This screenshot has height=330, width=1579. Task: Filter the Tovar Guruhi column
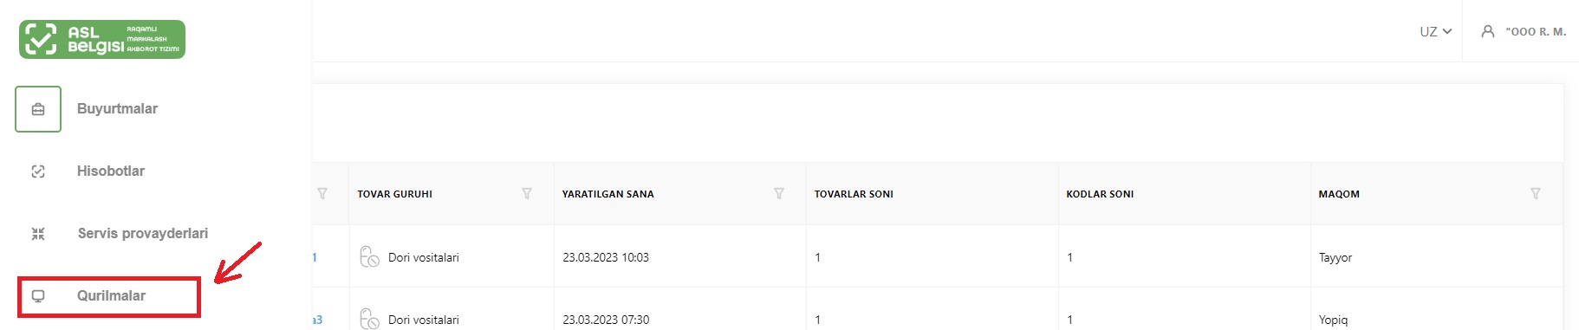click(527, 194)
